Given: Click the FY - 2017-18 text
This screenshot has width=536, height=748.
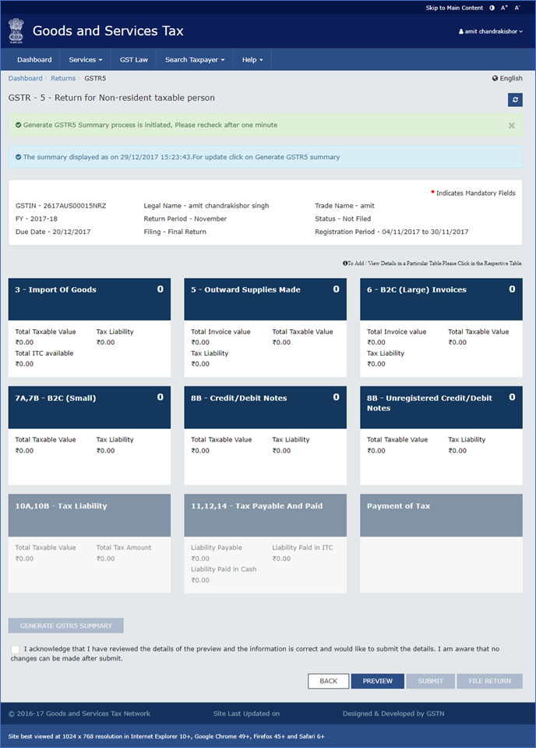Looking at the screenshot, I should pos(36,218).
